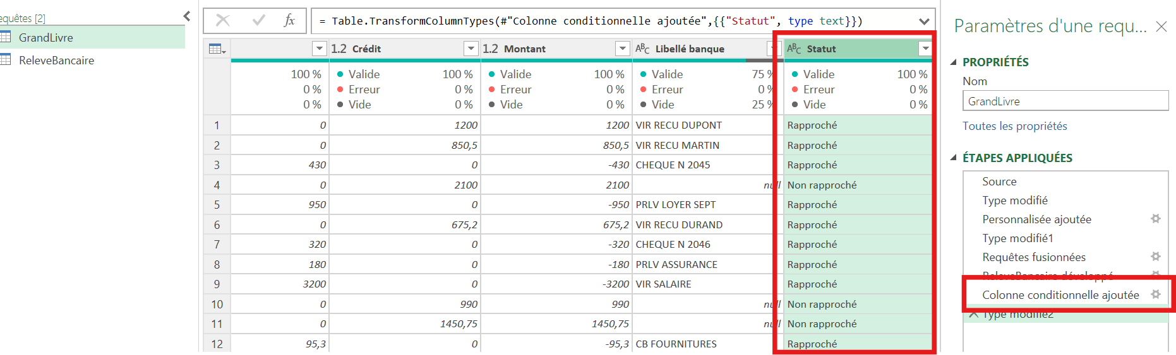1176x355 pixels.
Task: Select the Statut column header
Action: coord(858,49)
